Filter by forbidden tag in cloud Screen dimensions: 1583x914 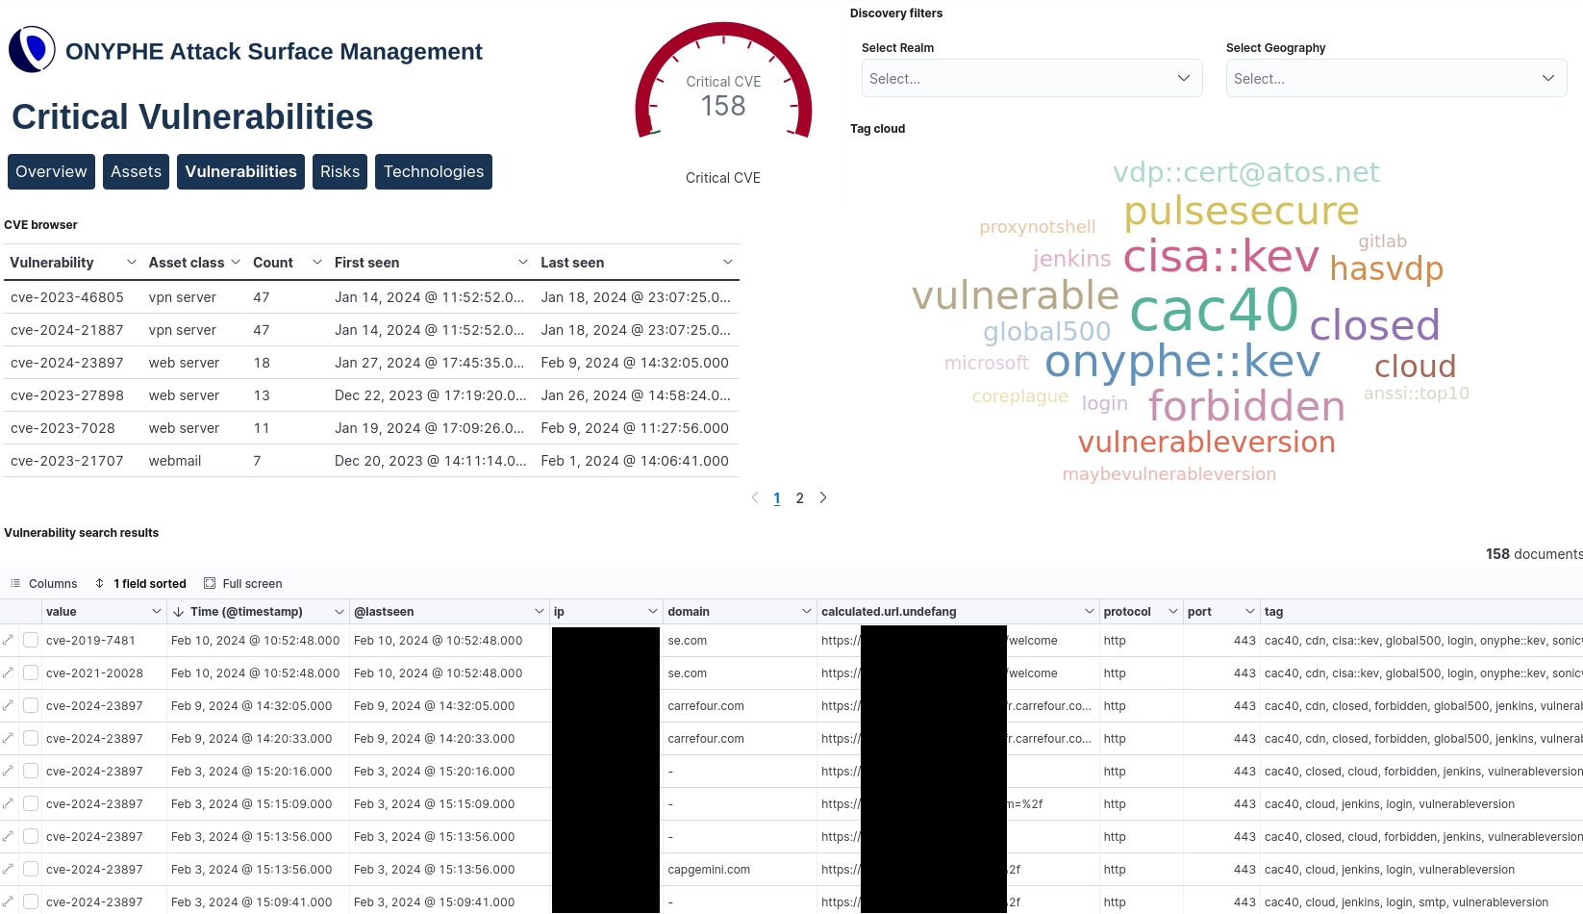[x=1246, y=406]
